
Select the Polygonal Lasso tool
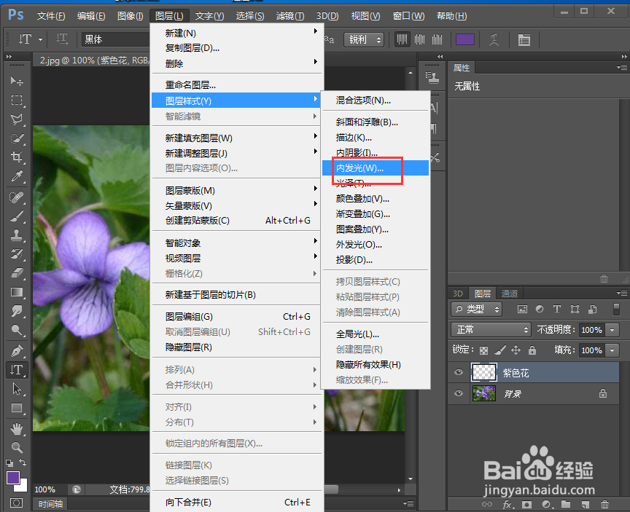[x=17, y=119]
